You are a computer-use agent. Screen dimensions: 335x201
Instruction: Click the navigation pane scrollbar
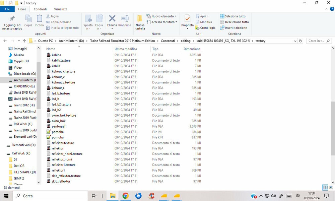[39, 85]
